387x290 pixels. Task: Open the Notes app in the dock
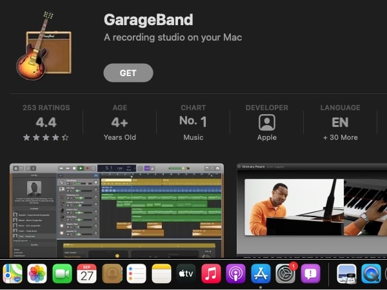point(161,274)
